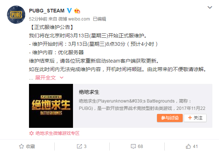Click the plus icon on 关注 button
This screenshot has height=152, width=219.
(190, 118)
